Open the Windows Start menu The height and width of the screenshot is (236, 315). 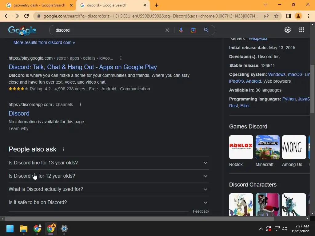coord(10,229)
